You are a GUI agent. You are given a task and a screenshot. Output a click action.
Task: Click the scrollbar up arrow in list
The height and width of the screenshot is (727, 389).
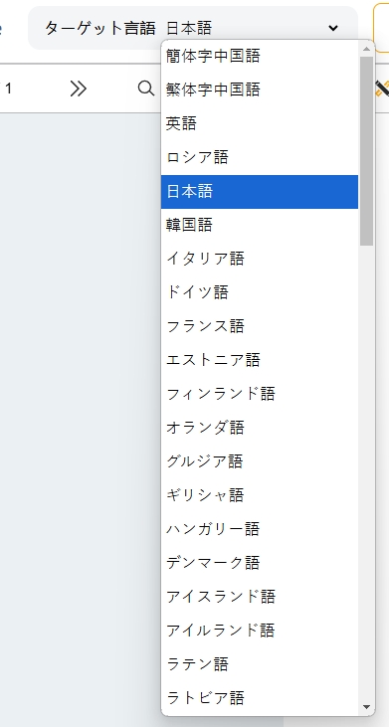(367, 49)
